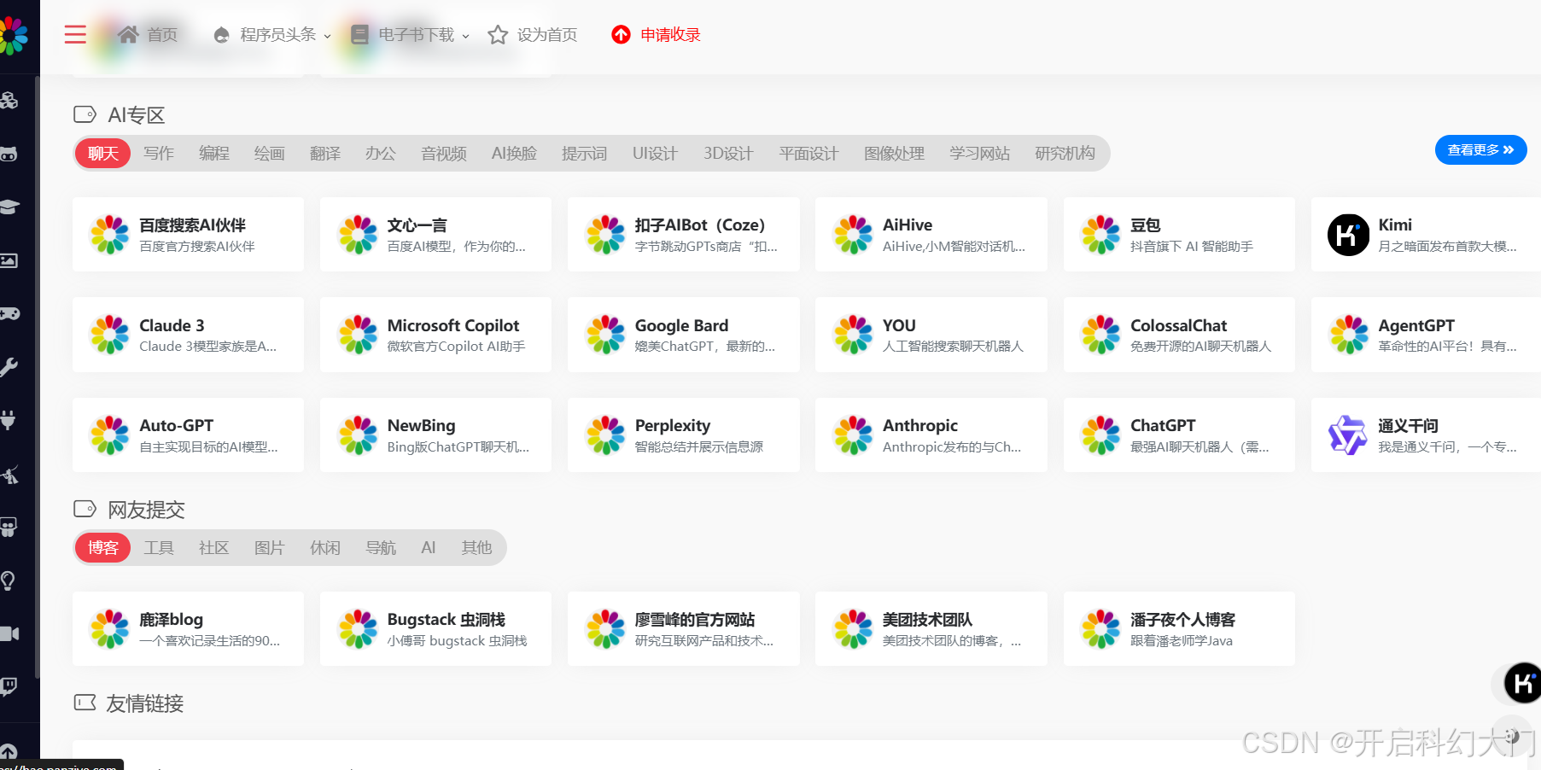Viewport: 1541px width, 770px height.
Task: Click the home icon beside 首页
Action: coord(128,34)
